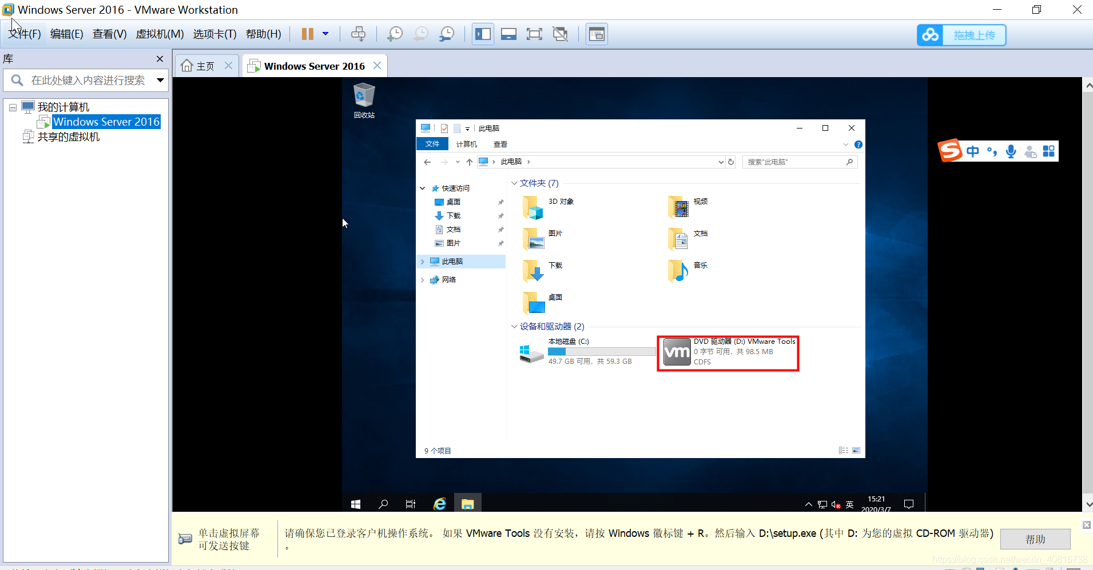Expand the 此电脑 navigation tree node
The height and width of the screenshot is (570, 1093).
423,262
